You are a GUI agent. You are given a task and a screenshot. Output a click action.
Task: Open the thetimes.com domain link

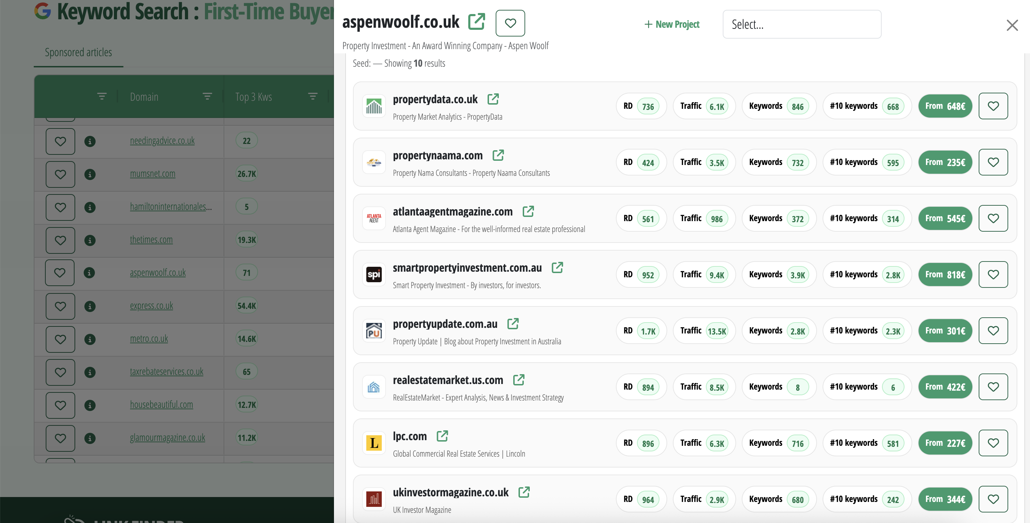point(151,239)
